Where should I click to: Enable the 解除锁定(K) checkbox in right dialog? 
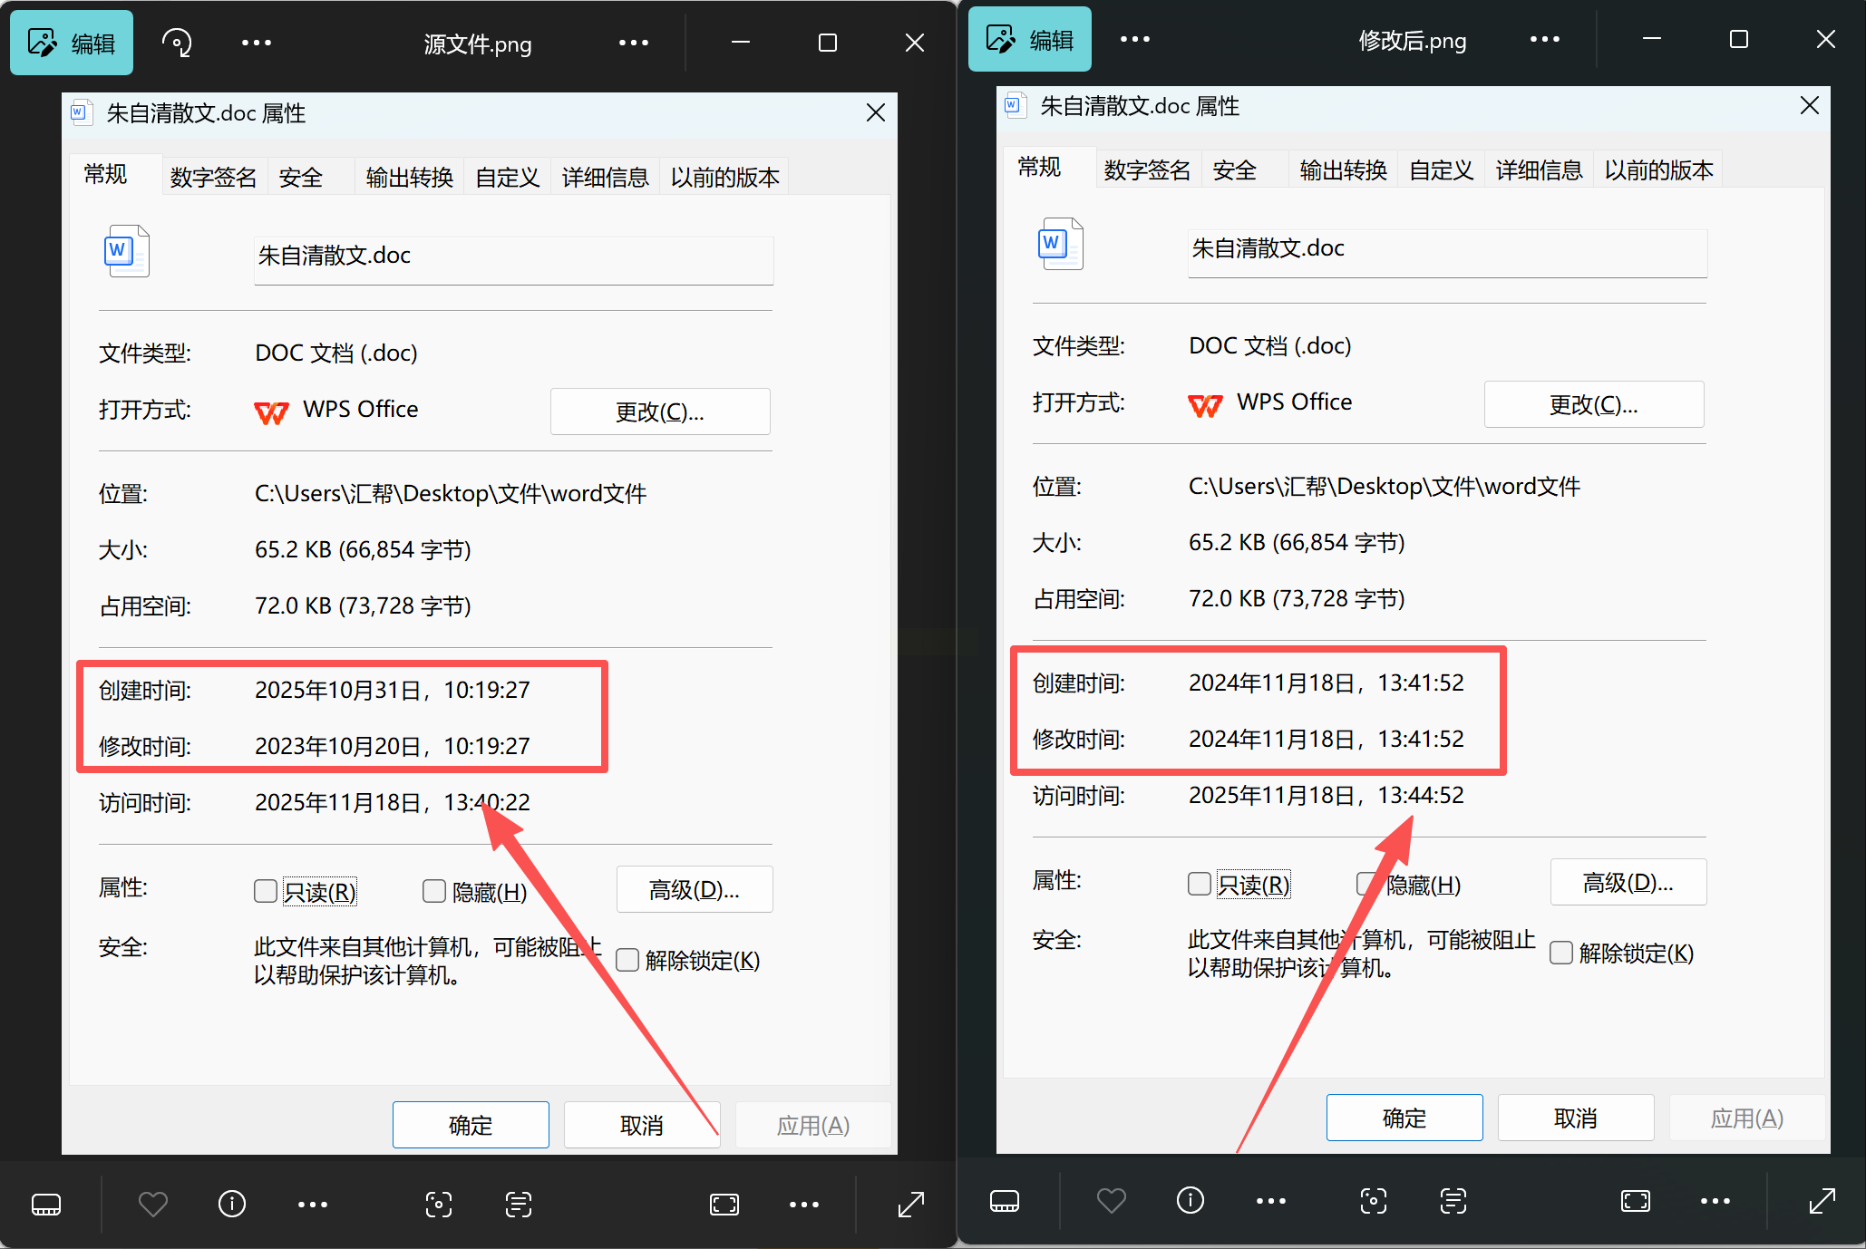click(1561, 953)
